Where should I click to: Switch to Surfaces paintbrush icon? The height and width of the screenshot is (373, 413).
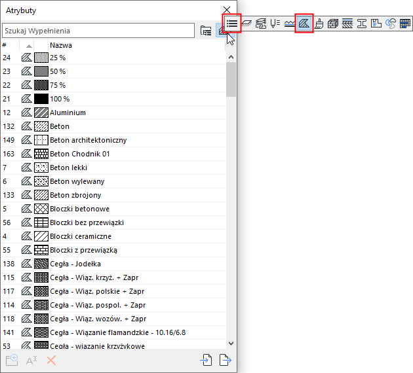point(319,24)
